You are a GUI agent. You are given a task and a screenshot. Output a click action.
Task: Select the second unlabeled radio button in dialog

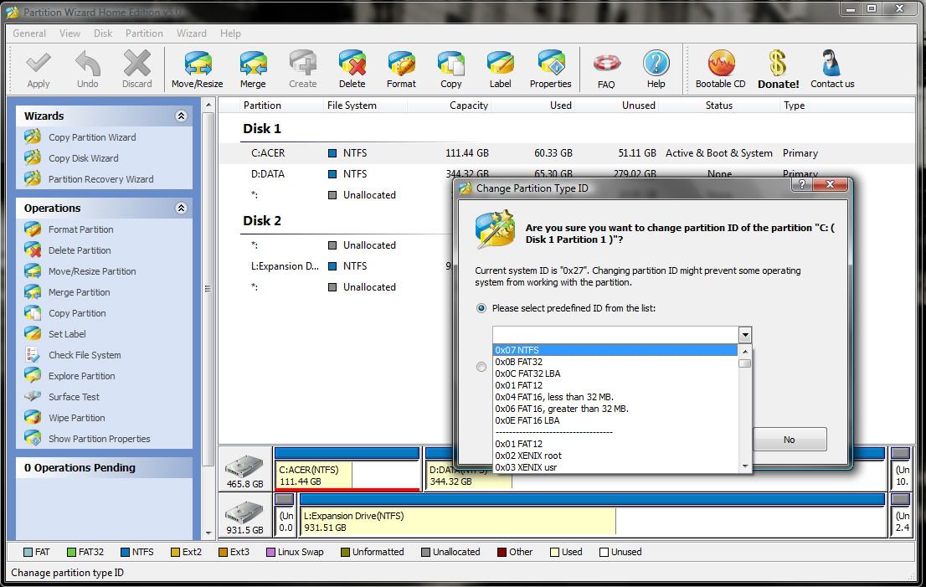point(481,367)
